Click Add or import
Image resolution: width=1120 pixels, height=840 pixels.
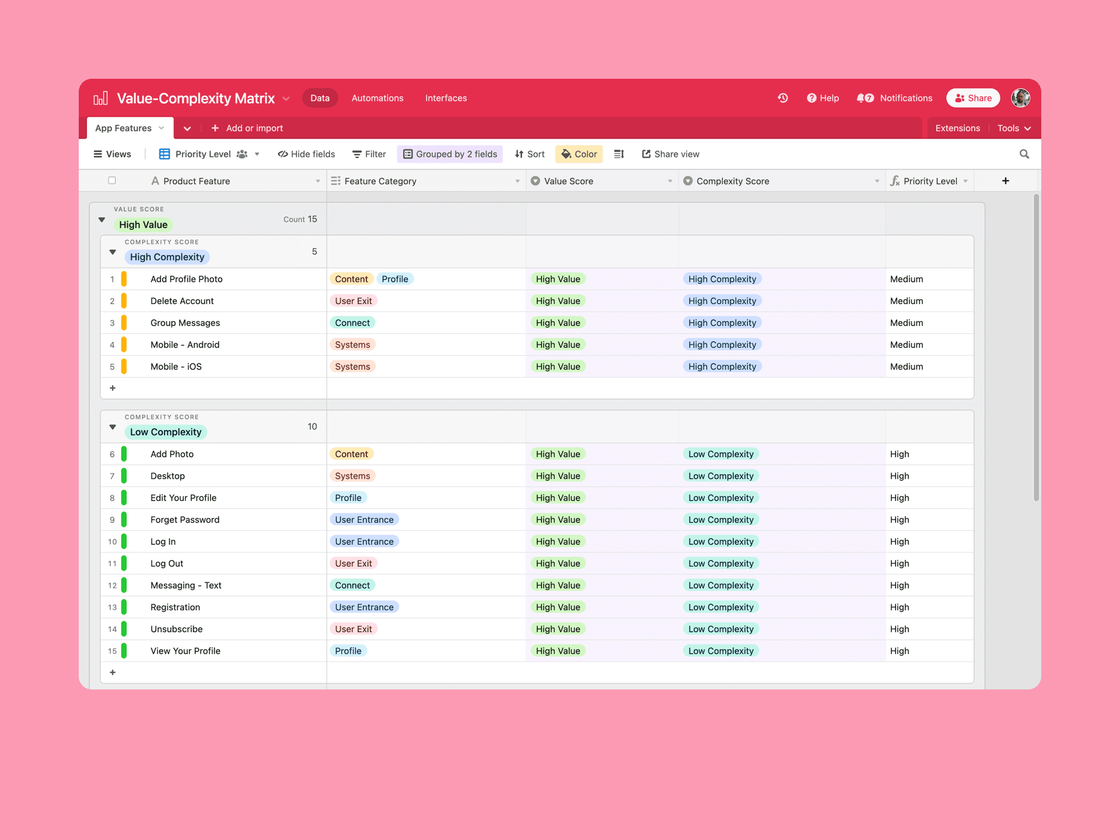coord(247,128)
